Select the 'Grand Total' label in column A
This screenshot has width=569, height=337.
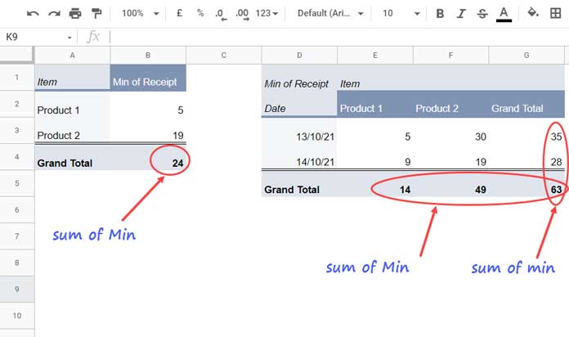[72, 157]
